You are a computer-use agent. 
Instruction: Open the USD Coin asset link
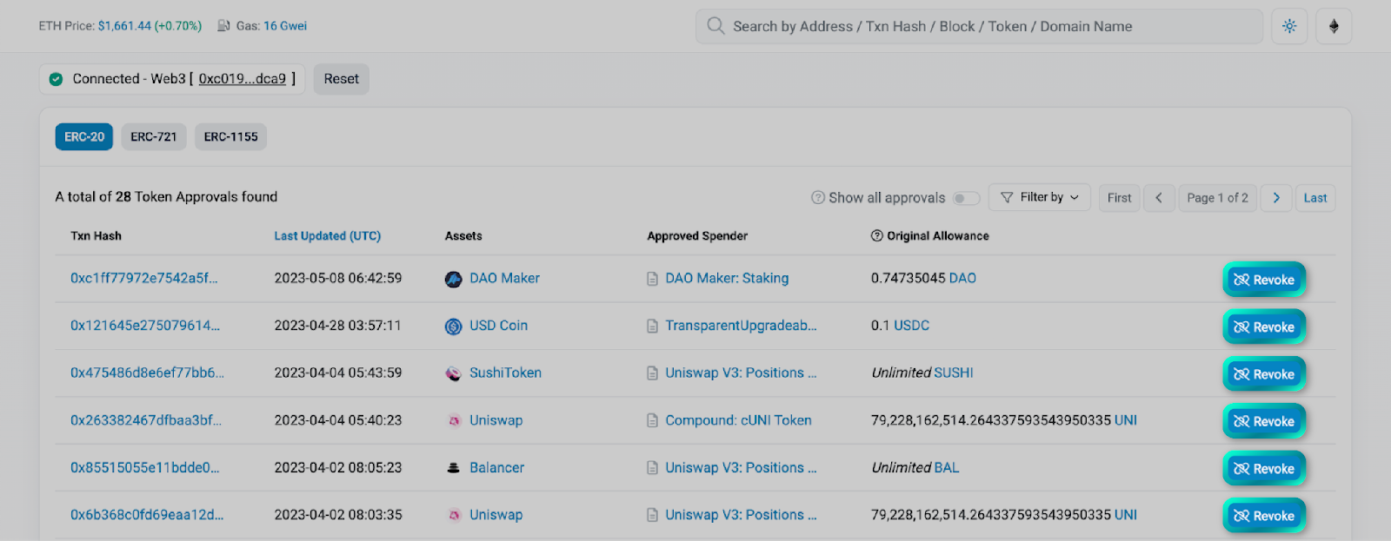click(498, 326)
